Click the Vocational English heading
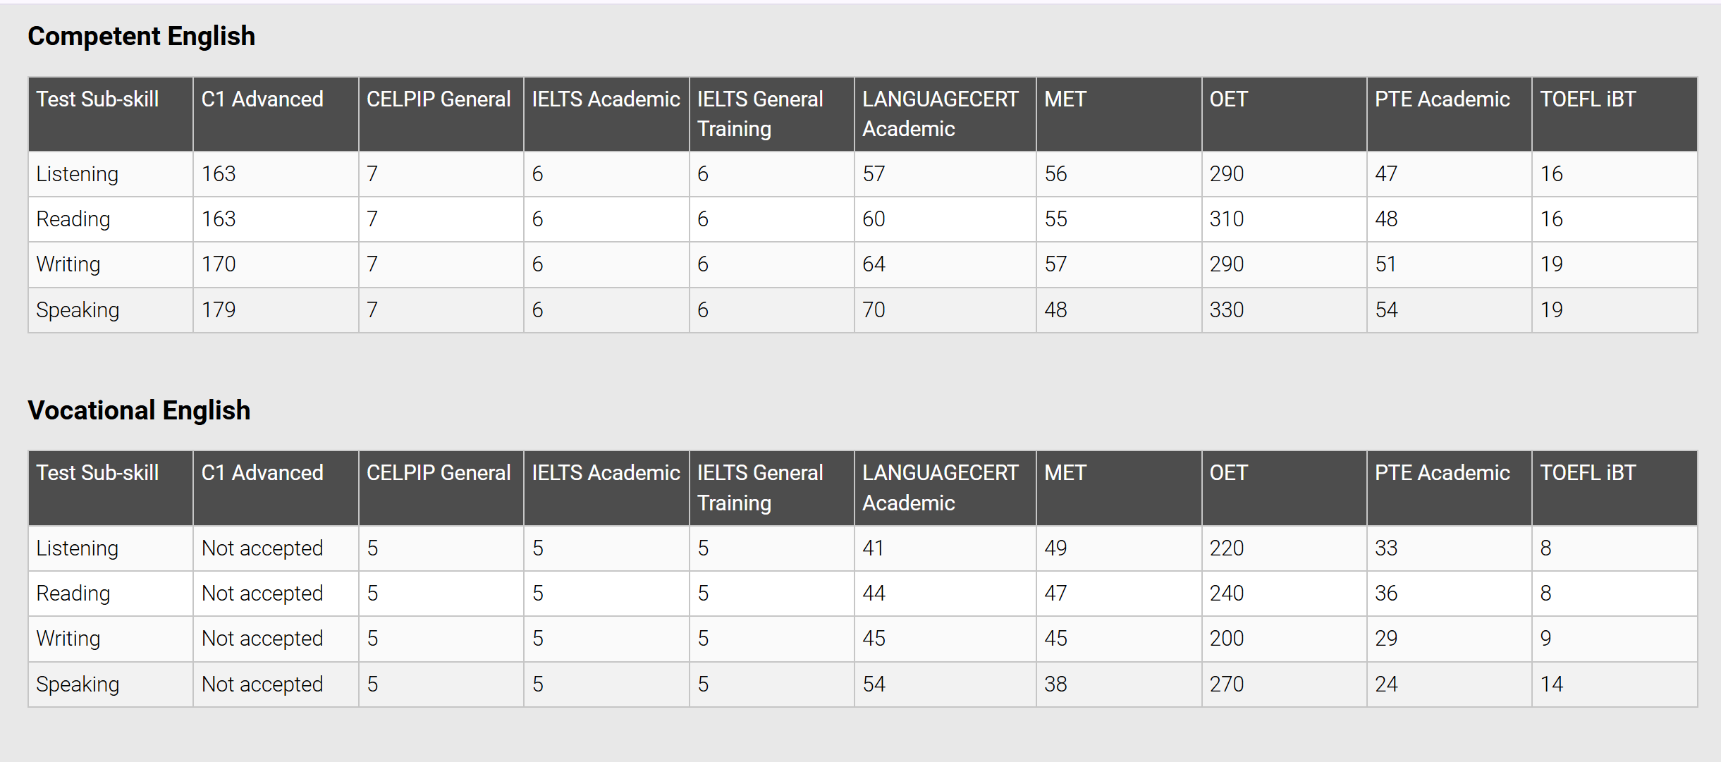 pos(139,410)
